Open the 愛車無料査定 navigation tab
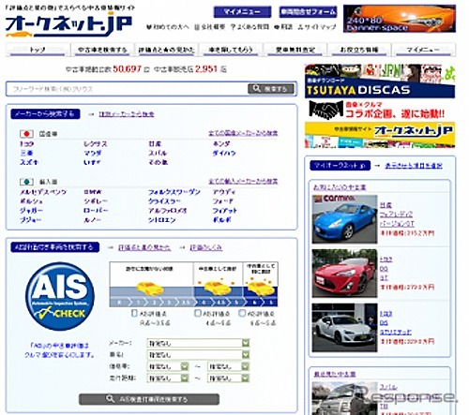This screenshot has height=415, width=469. point(295,50)
